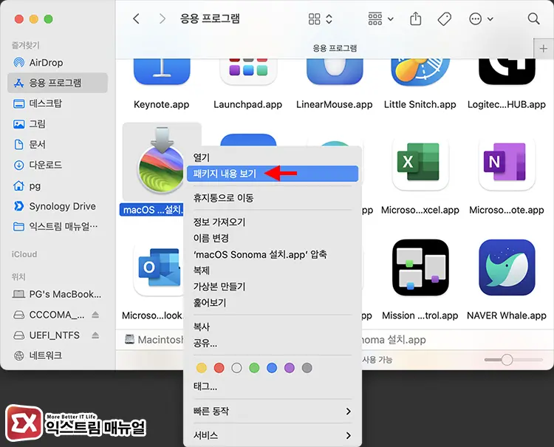
Task: Select the macOS Sonoma installer icon
Action: 161,161
